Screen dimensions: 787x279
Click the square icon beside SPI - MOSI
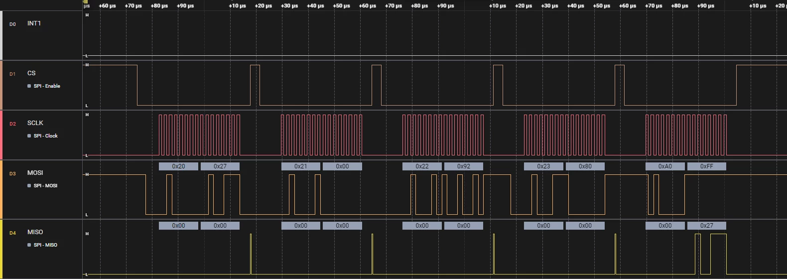(29, 186)
